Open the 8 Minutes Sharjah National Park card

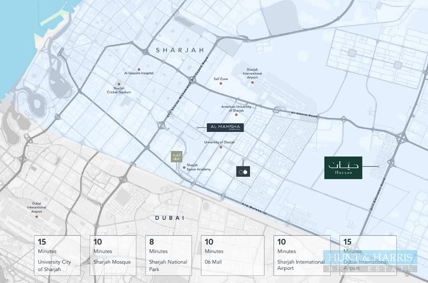(168, 255)
